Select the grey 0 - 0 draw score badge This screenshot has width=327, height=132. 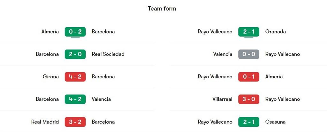(249, 54)
